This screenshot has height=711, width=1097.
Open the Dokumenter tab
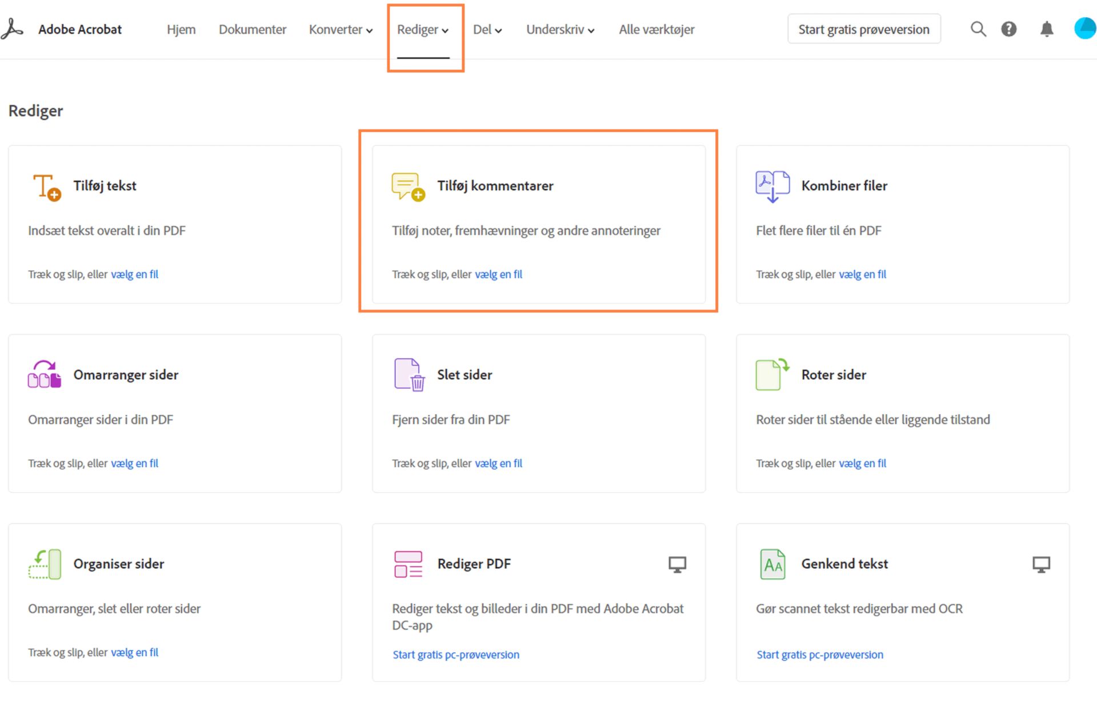coord(253,30)
